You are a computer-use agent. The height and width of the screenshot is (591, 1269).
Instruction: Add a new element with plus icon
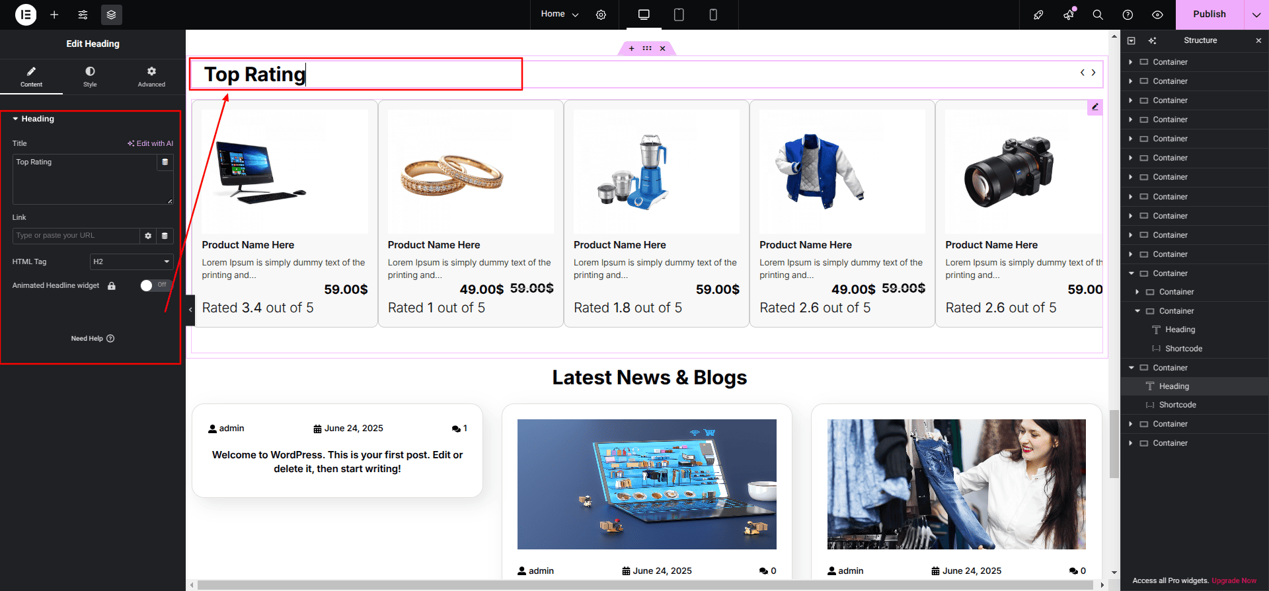pos(54,15)
